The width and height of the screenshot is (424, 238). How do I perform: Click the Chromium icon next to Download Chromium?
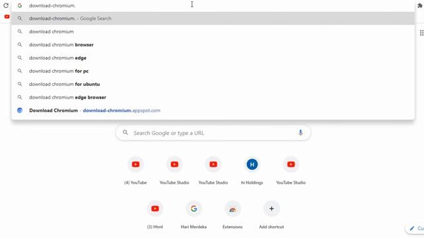coord(20,110)
